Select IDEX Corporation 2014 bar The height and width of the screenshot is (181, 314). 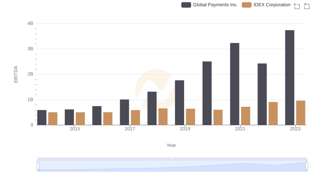(53, 119)
